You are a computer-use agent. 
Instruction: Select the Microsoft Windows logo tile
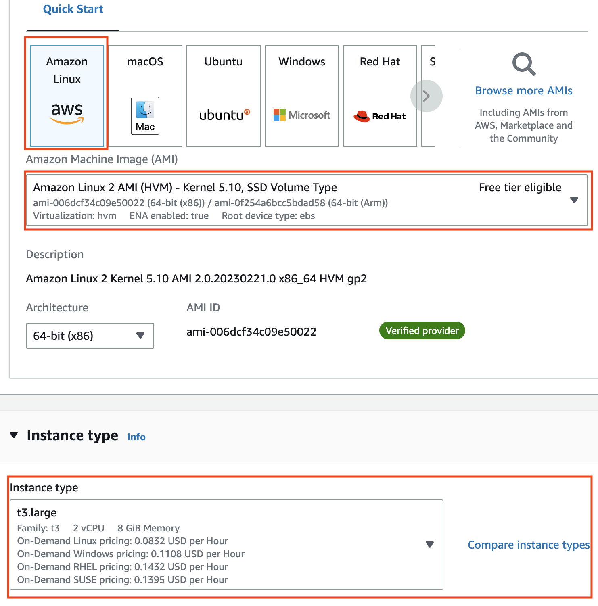[x=302, y=96]
